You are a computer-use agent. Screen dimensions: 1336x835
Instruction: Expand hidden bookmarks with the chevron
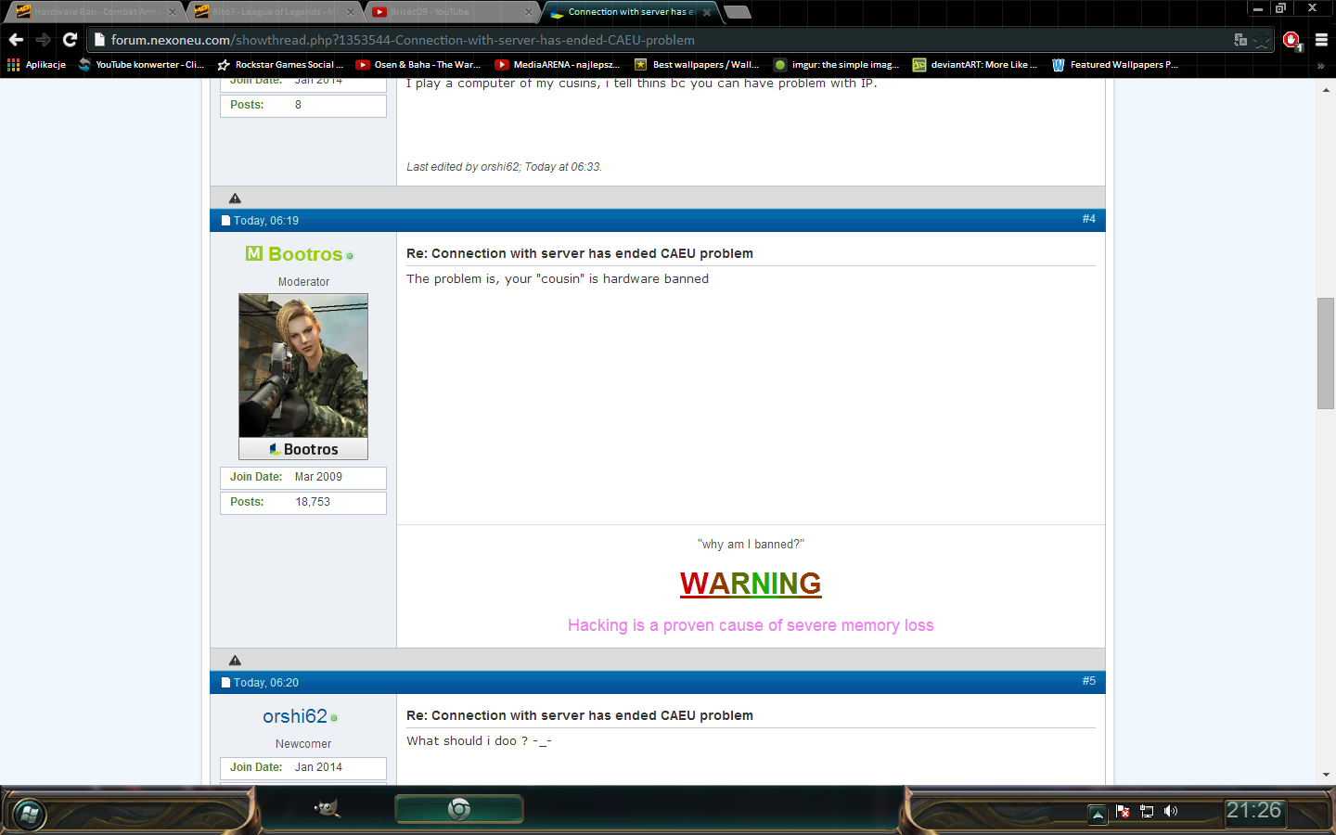(x=1320, y=65)
